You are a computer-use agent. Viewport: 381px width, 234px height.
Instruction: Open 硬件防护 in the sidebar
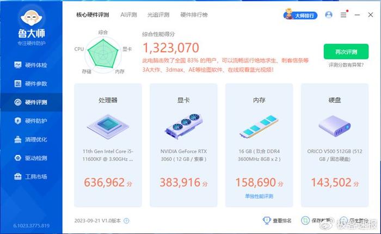[x=31, y=121]
